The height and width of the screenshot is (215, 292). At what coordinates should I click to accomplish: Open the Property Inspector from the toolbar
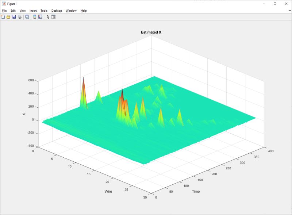pyautogui.click(x=54, y=17)
